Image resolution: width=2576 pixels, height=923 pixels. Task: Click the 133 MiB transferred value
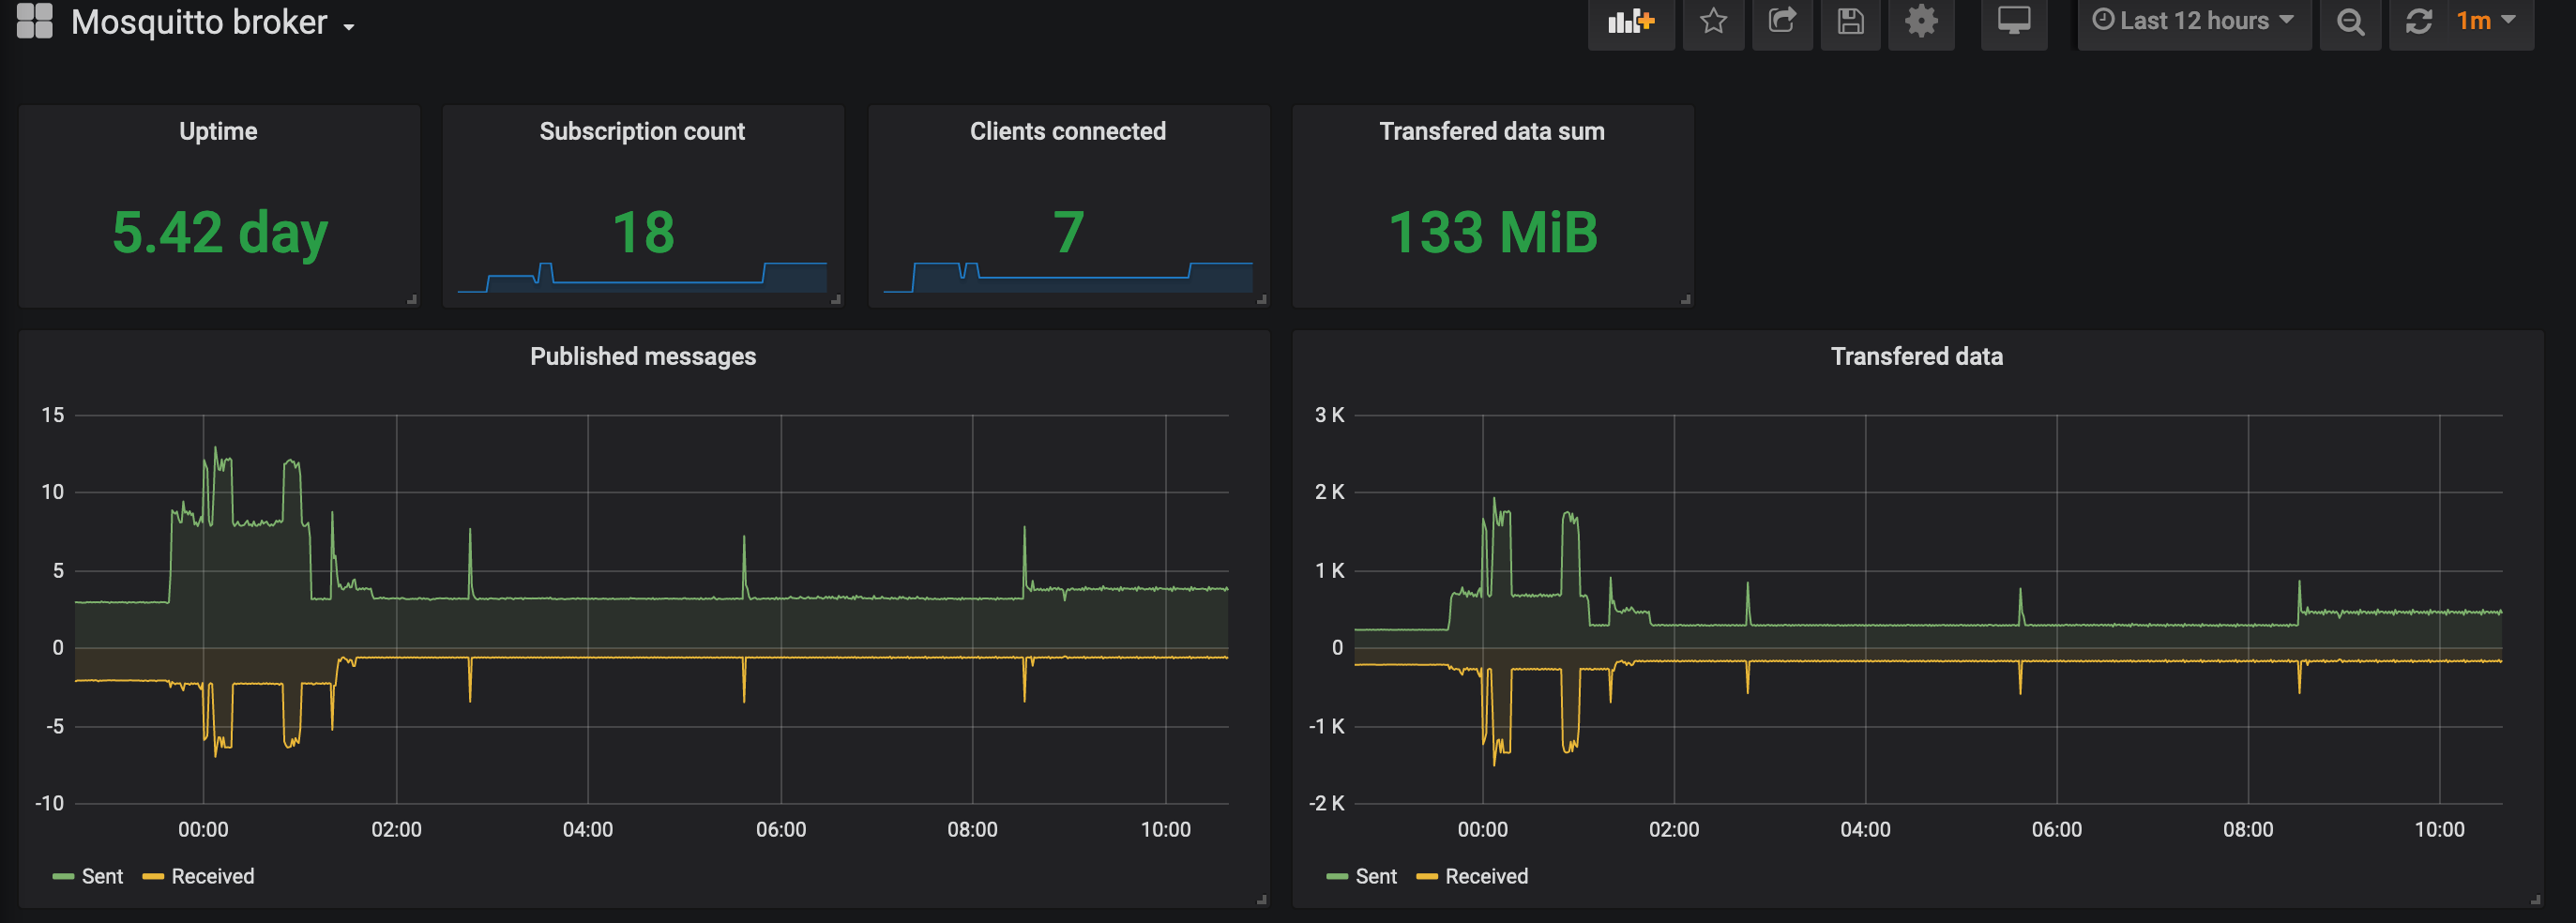(x=1493, y=232)
